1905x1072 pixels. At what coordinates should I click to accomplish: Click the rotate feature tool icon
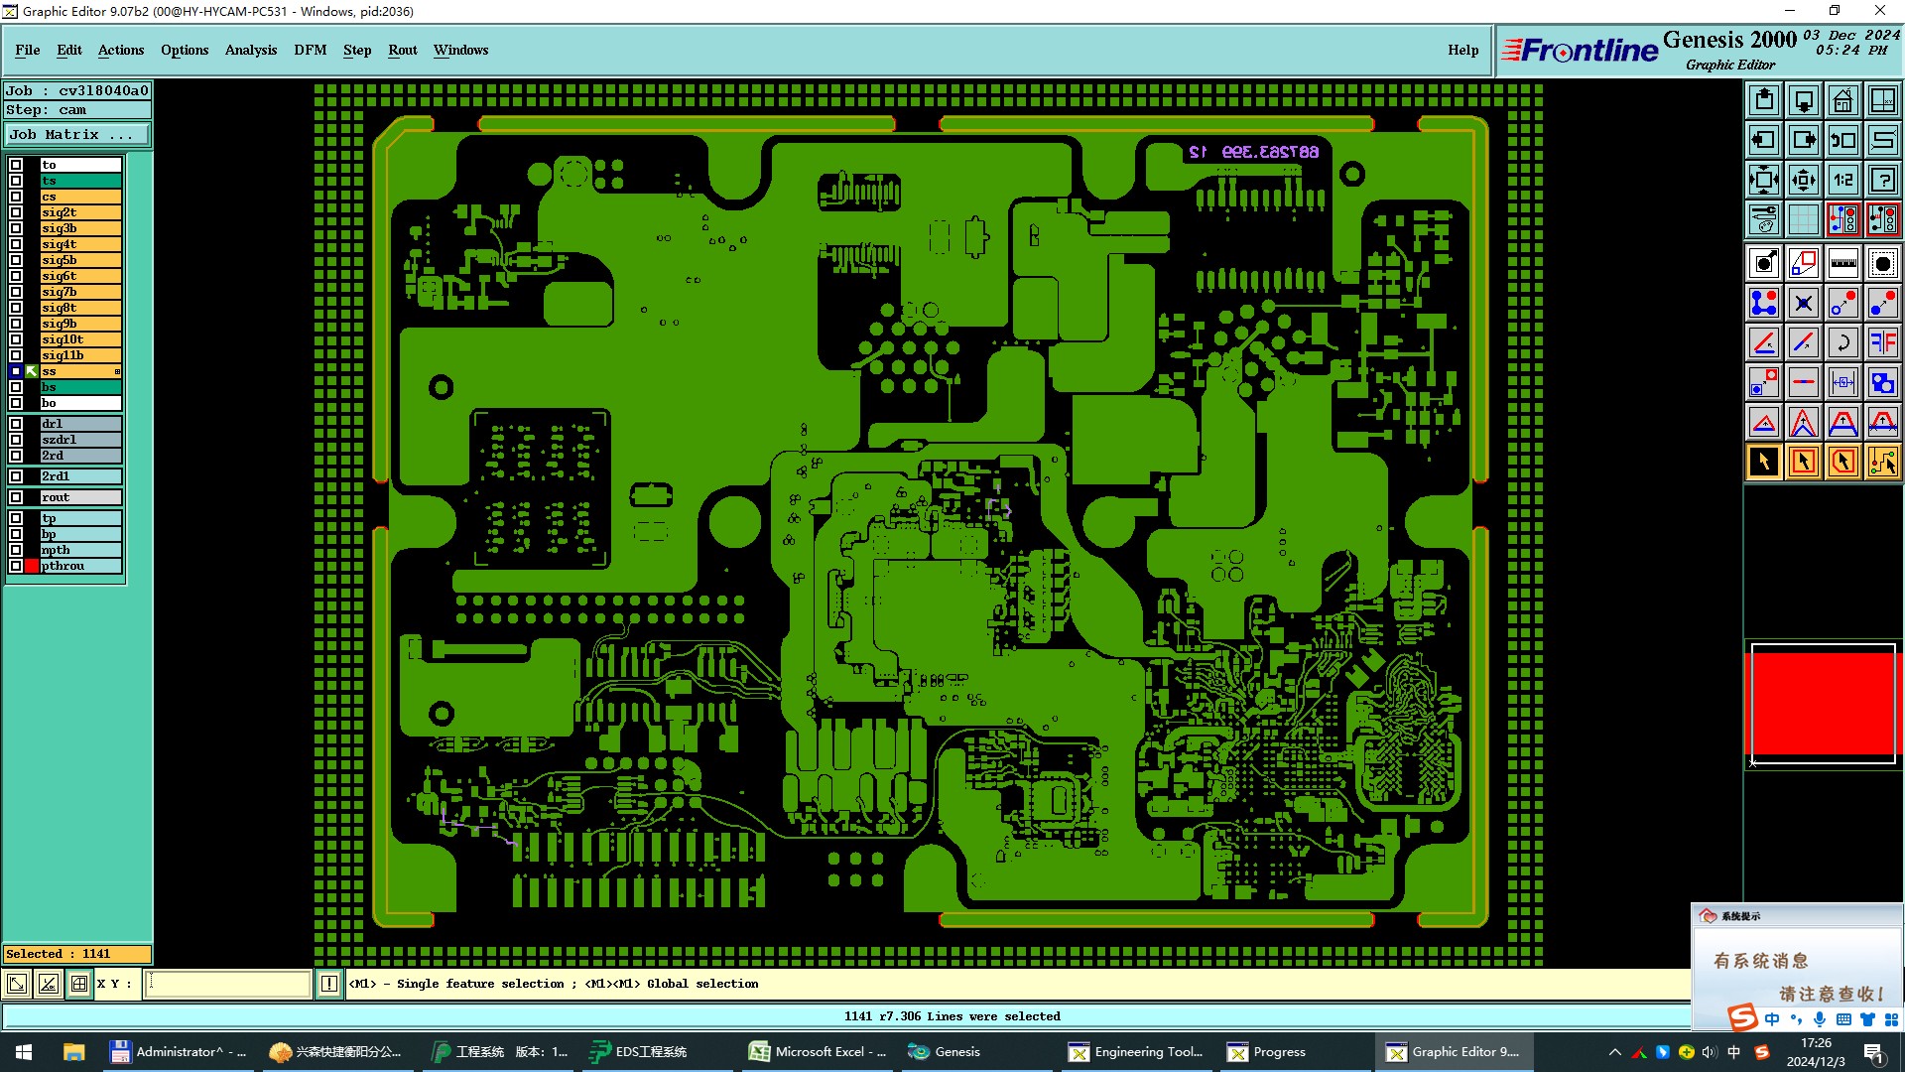click(x=1842, y=342)
